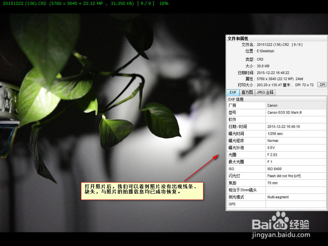
Task: Select the 厂商 Canon row
Action: [277, 105]
